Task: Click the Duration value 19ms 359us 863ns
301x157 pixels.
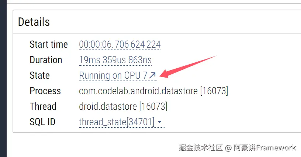Action: pos(115,60)
